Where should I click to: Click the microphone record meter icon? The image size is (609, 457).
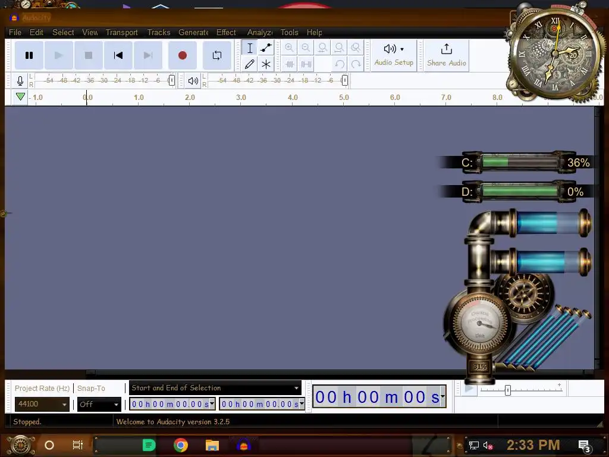[x=20, y=81]
